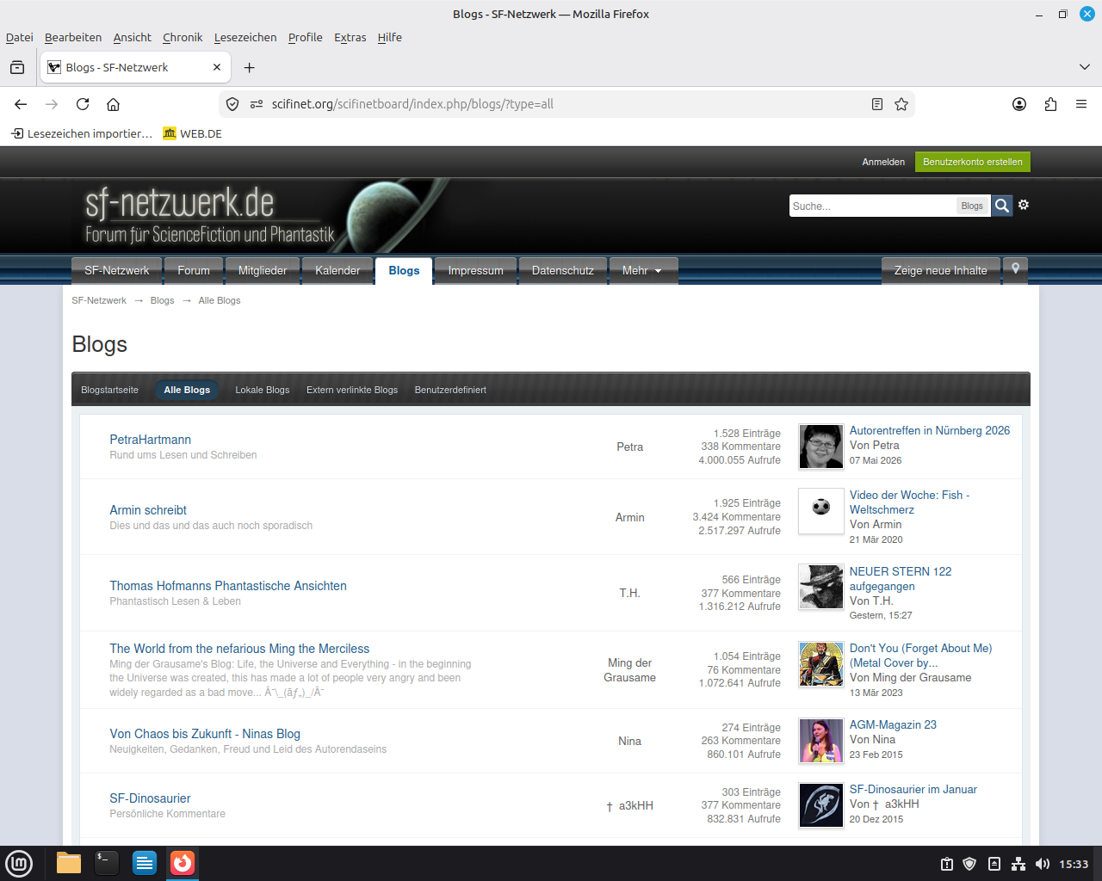The image size is (1102, 881).
Task: Open the Chronik menu
Action: tap(183, 37)
